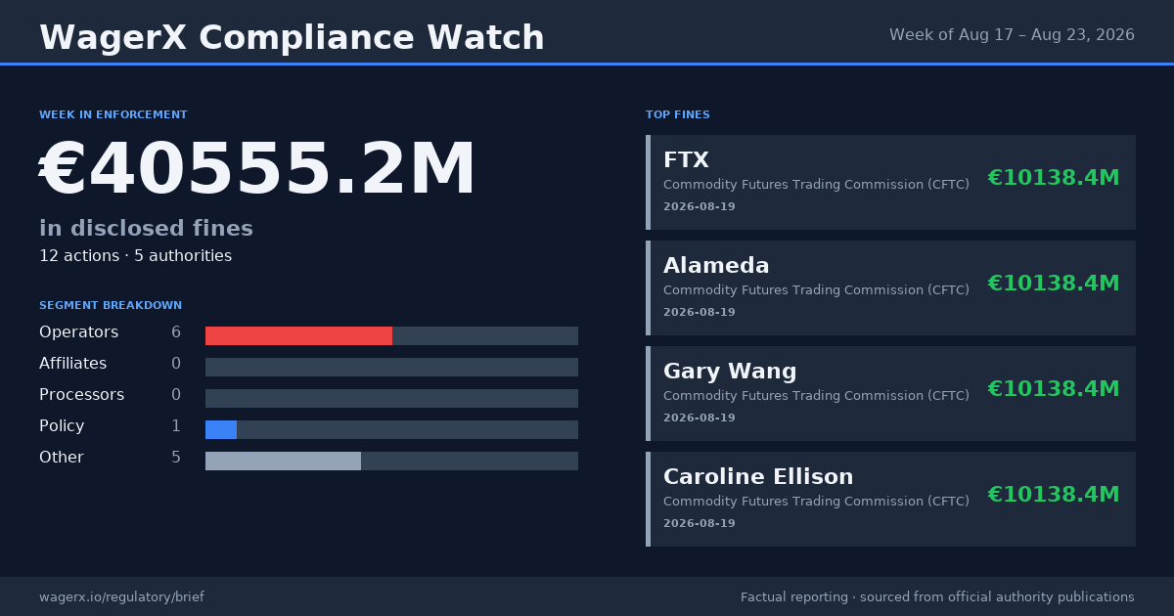Click the Top Fines heading
This screenshot has width=1174, height=616.
[678, 114]
